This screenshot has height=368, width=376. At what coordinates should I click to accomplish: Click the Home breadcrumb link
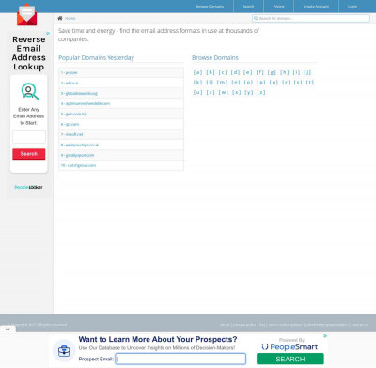click(70, 18)
